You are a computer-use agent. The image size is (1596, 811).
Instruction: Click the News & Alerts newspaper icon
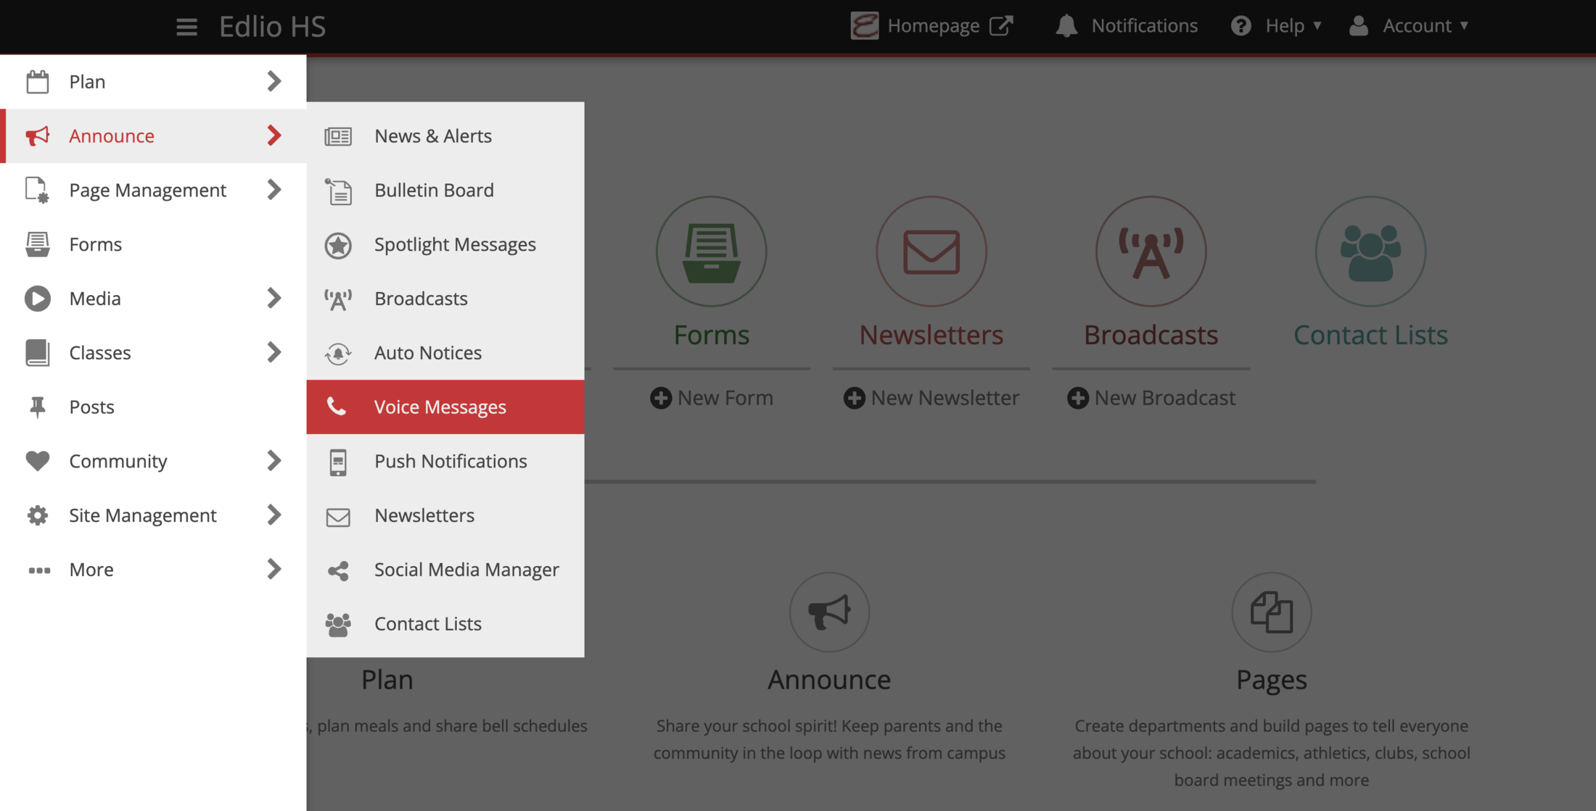(x=338, y=136)
